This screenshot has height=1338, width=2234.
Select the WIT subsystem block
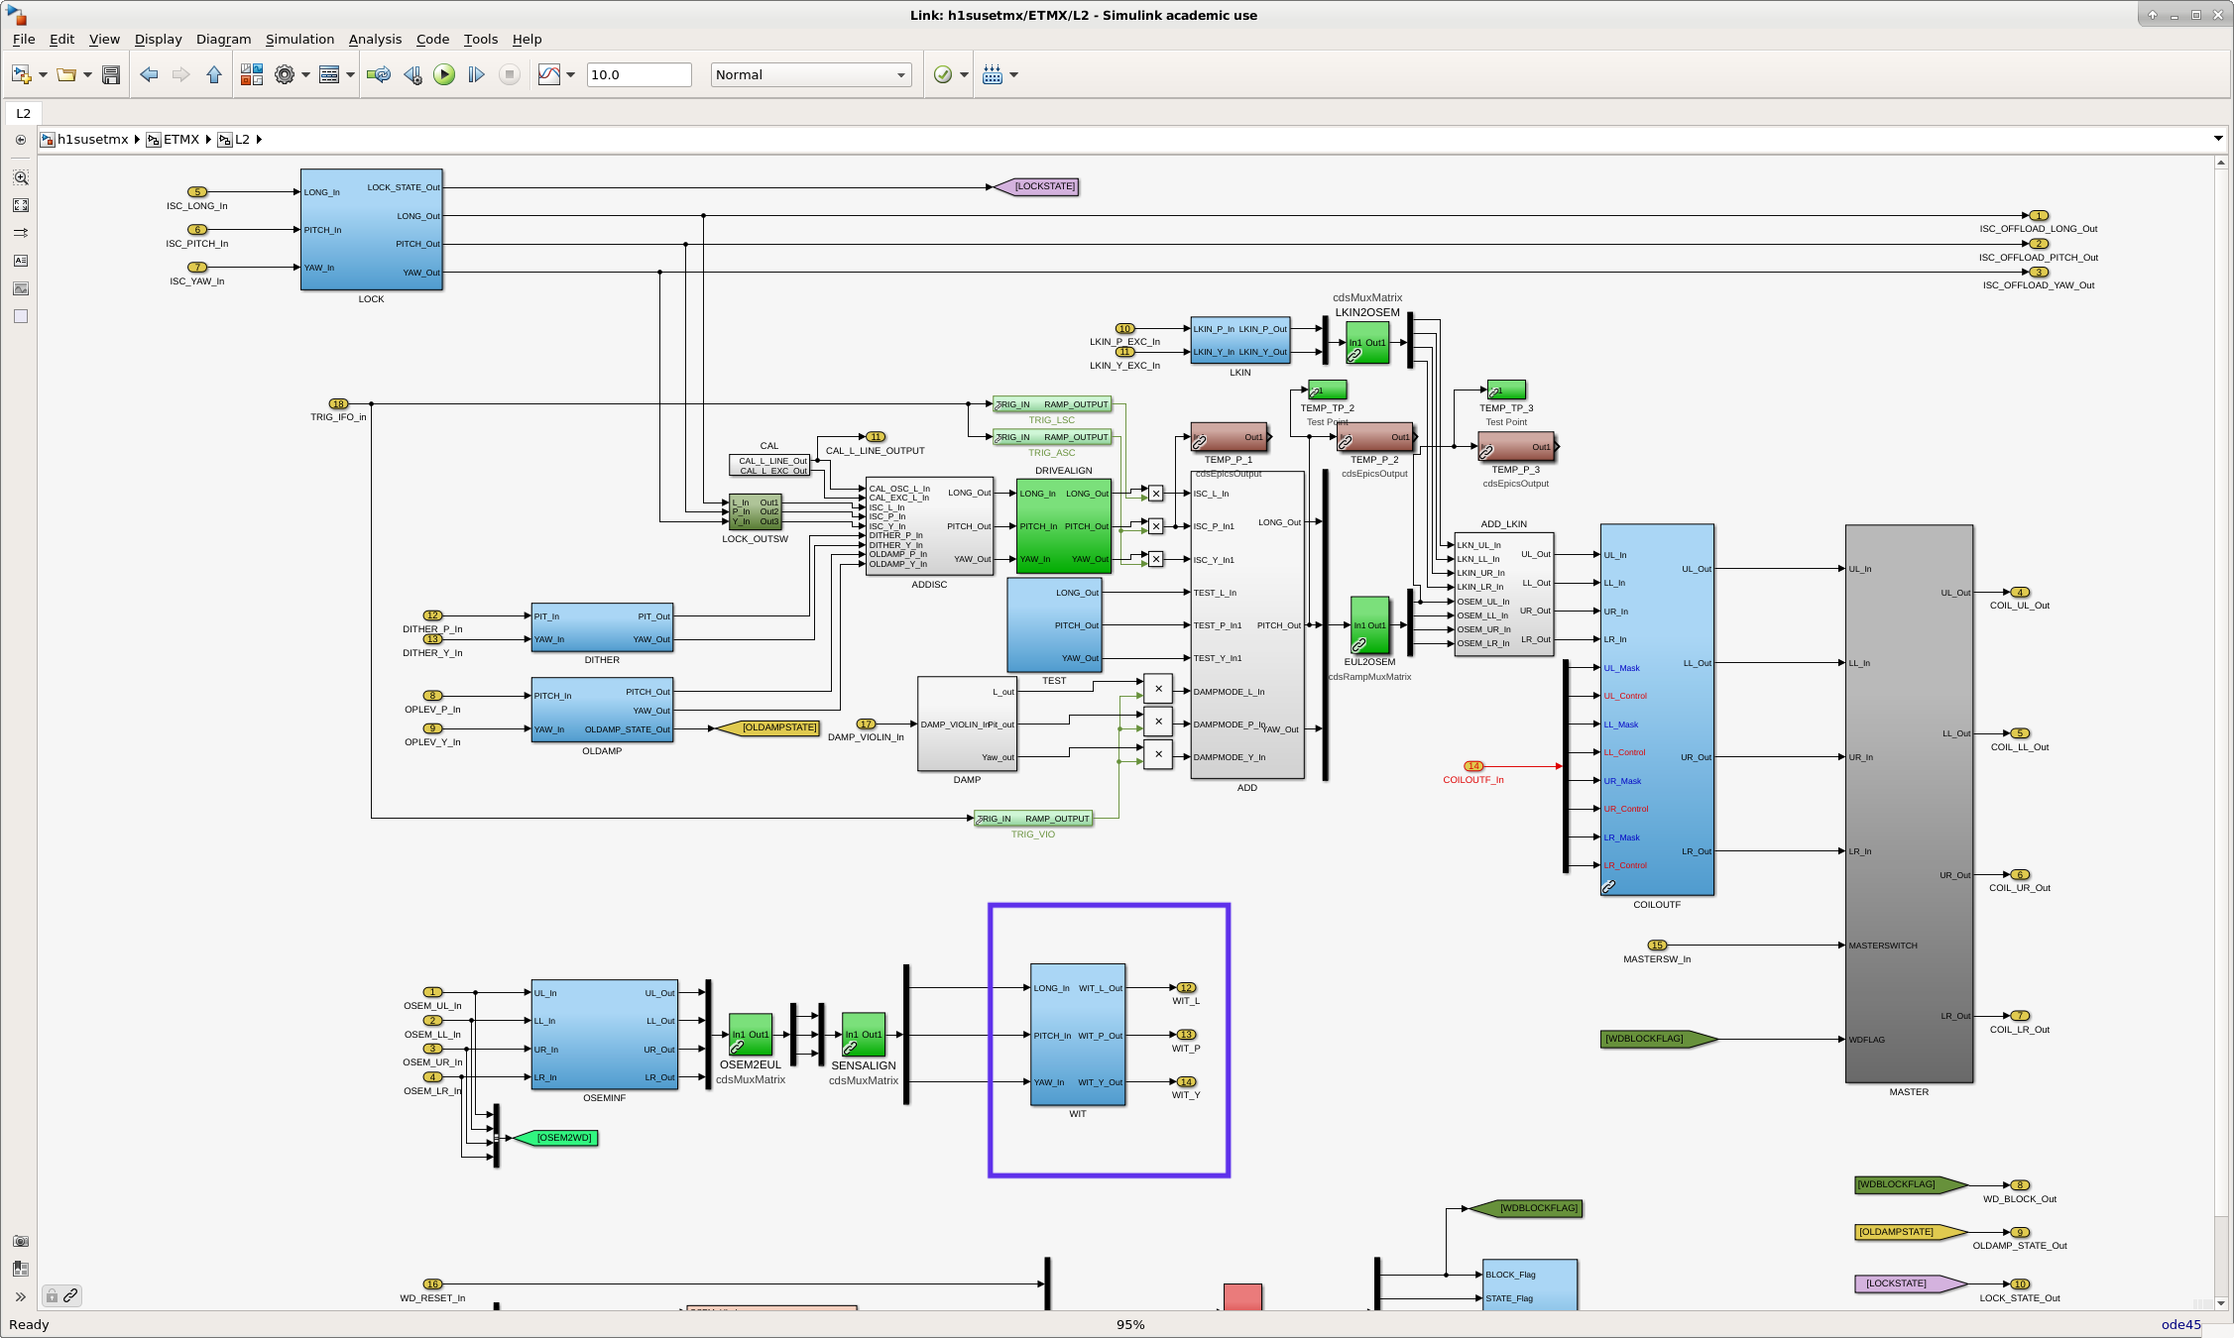click(x=1077, y=1035)
